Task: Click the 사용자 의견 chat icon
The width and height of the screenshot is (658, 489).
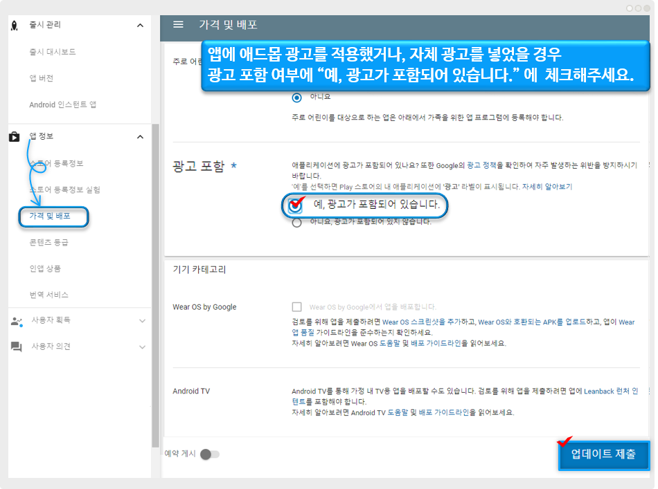Action: (17, 347)
